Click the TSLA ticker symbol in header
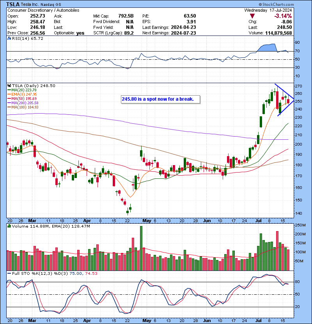Image resolution: width=312 pixels, height=324 pixels. 13,4
